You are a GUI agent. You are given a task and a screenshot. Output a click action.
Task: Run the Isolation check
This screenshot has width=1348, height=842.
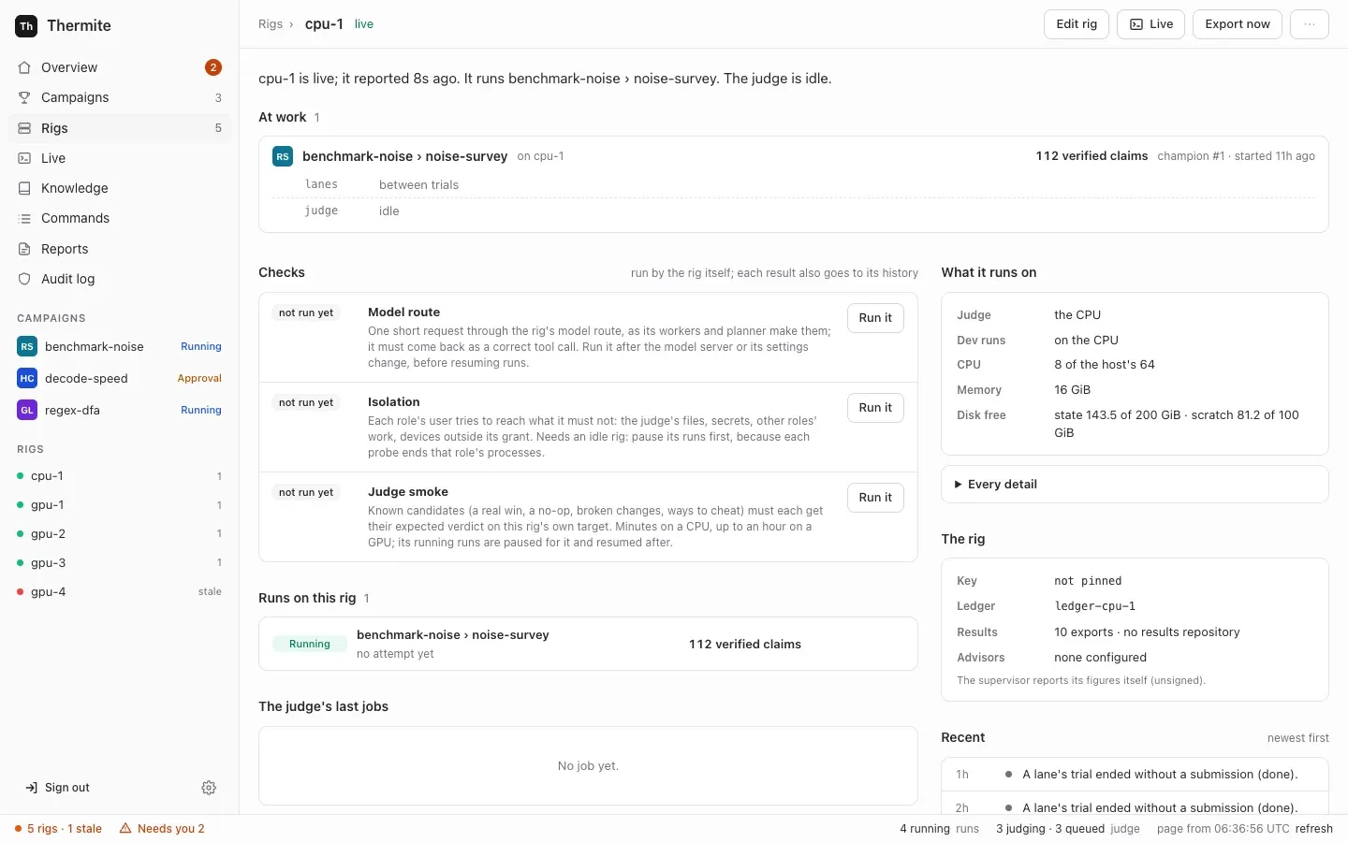(x=875, y=408)
